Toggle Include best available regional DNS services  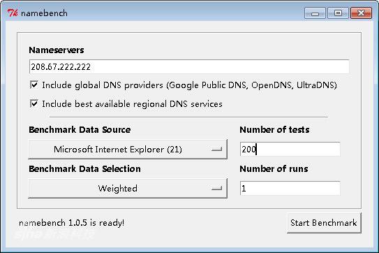(x=34, y=103)
